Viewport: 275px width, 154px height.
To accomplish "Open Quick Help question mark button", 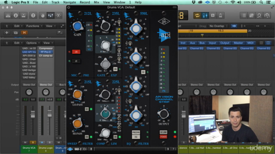I will click(x=33, y=15).
